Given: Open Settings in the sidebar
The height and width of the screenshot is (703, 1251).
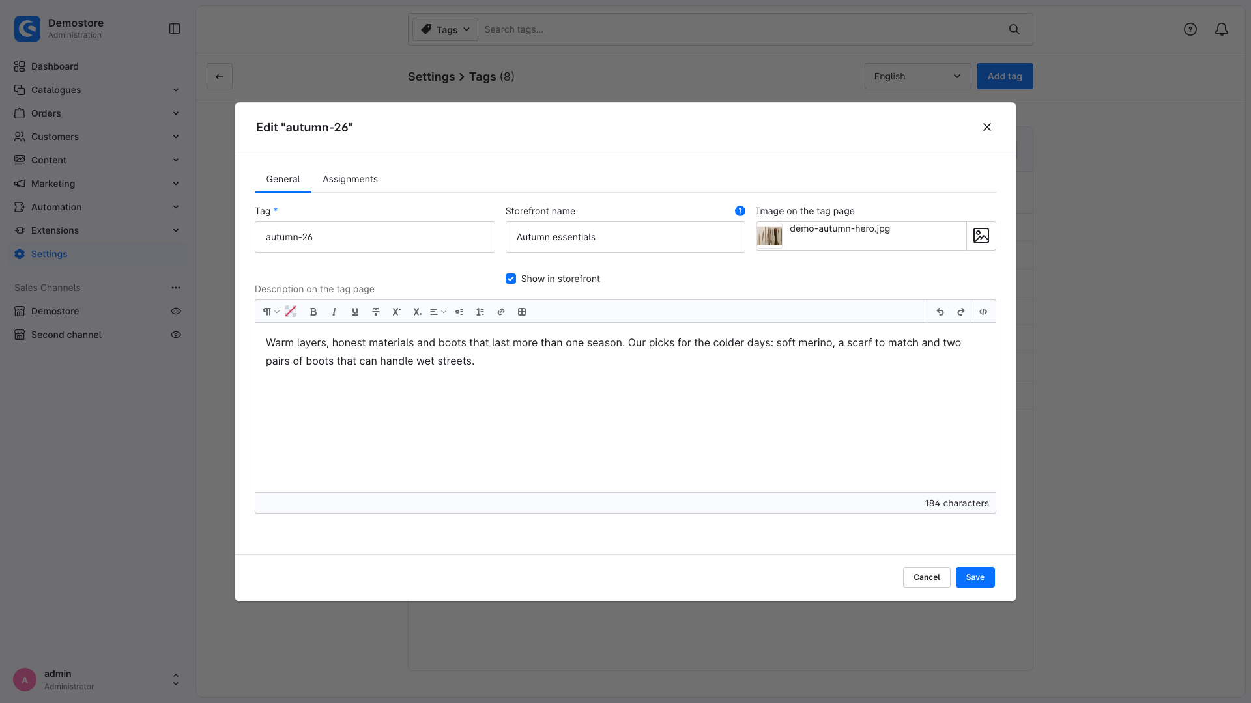Looking at the screenshot, I should 96,254.
